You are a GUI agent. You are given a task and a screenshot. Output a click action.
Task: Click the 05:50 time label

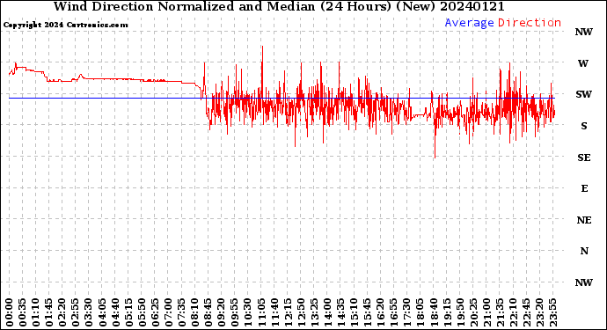[x=142, y=312]
